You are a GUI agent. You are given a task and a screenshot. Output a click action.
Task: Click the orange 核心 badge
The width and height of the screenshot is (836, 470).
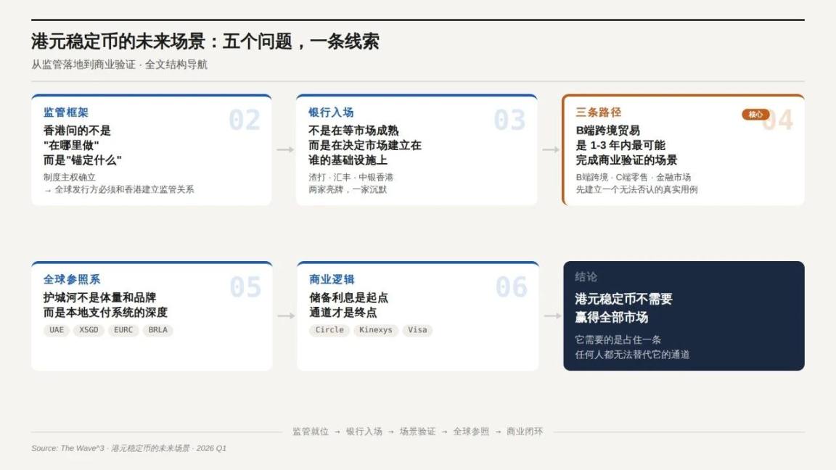(755, 115)
